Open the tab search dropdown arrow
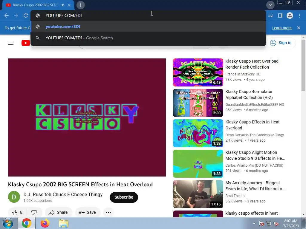Screen dimensions: 306x229 coord(270,5)
